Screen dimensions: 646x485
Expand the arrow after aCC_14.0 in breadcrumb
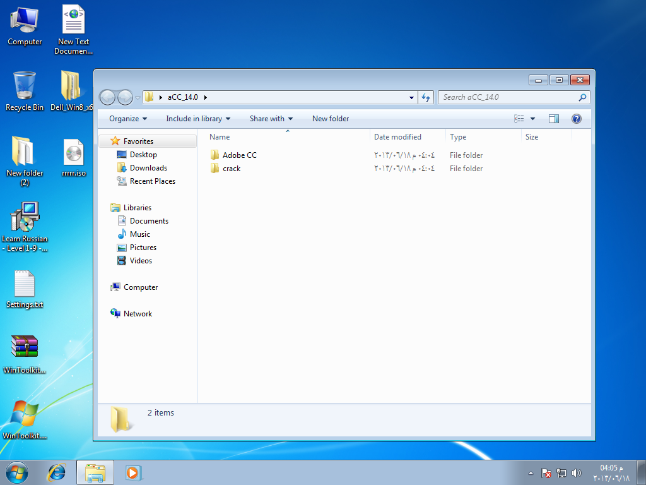click(205, 97)
